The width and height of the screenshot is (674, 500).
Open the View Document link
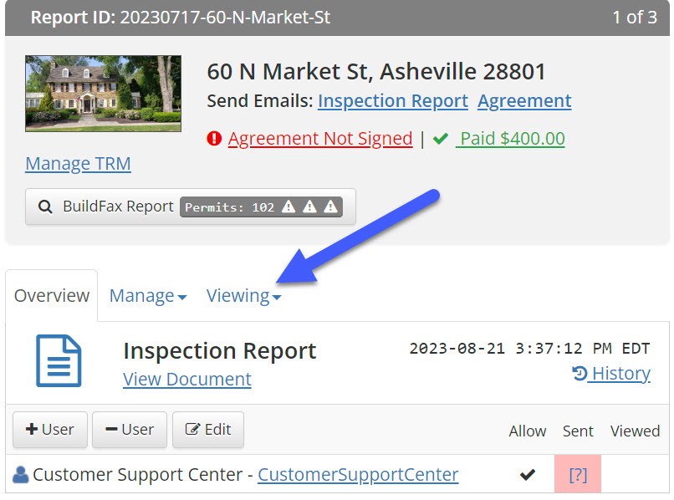point(187,379)
